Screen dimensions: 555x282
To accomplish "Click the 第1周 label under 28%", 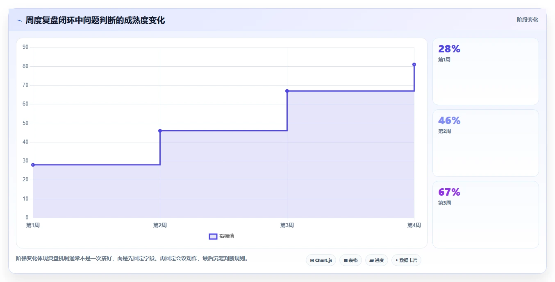I will coord(444,60).
